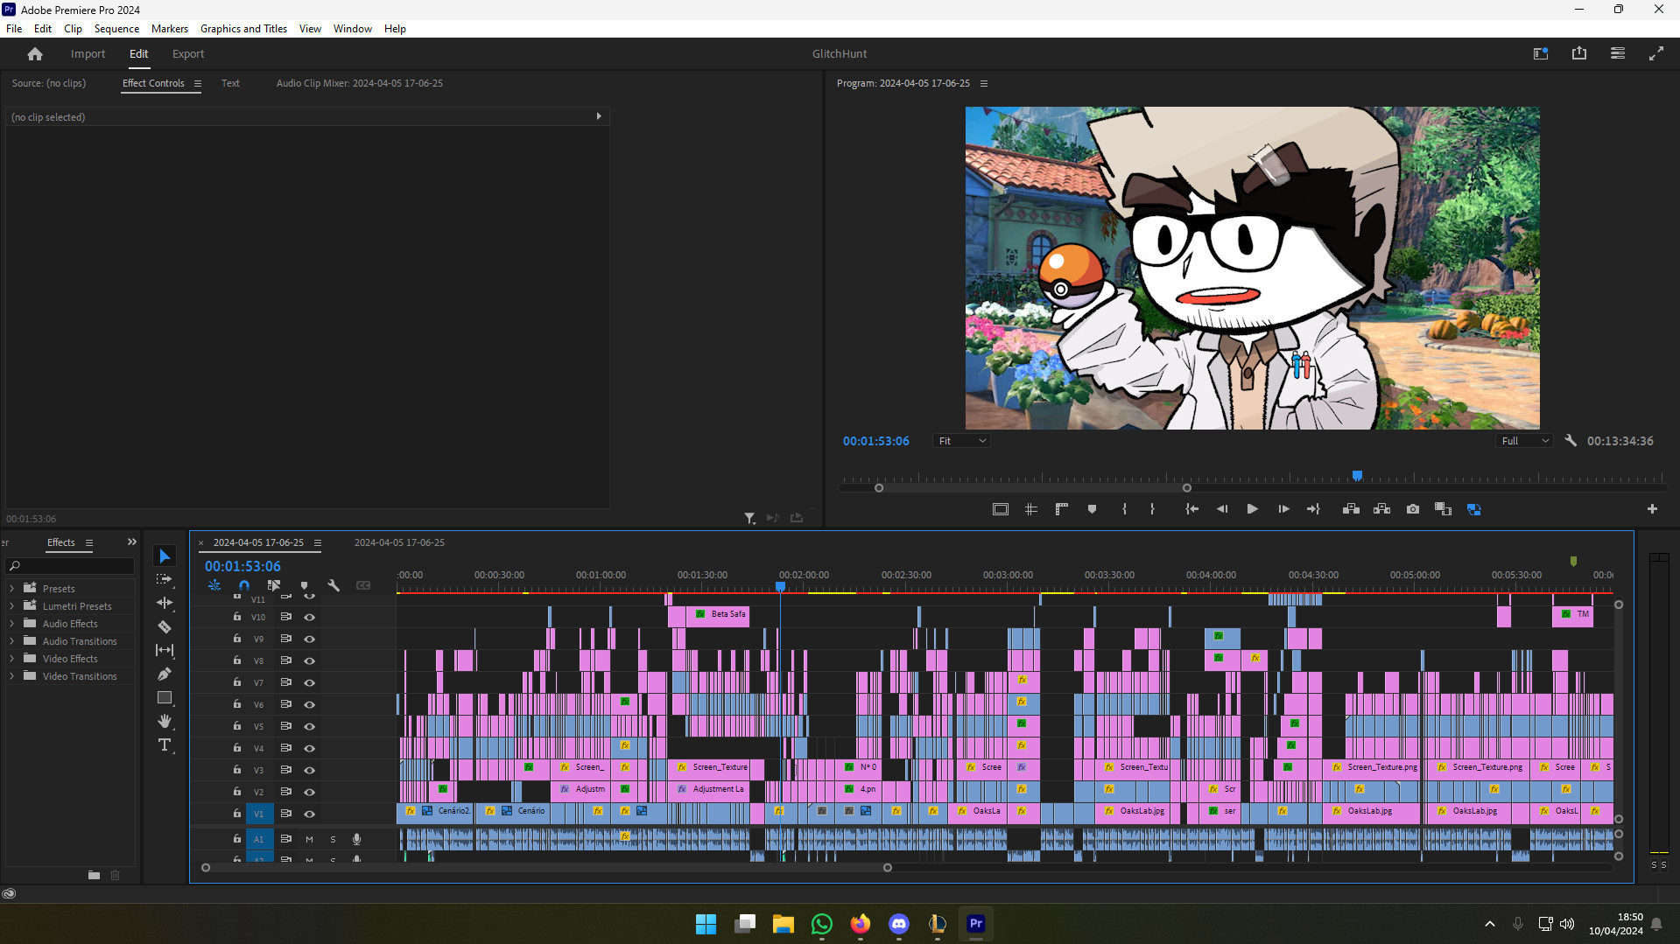The height and width of the screenshot is (944, 1680).
Task: Go to Import workspace
Action: pyautogui.click(x=88, y=53)
